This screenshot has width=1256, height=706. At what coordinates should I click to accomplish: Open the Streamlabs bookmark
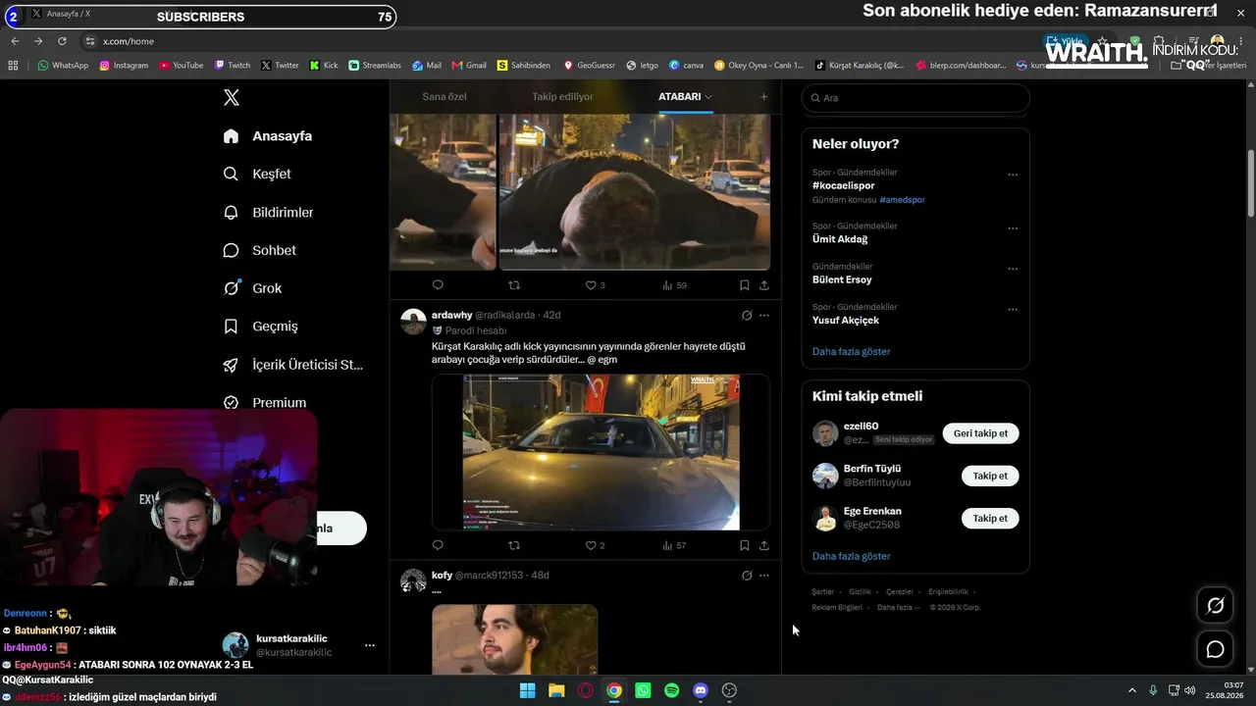[375, 65]
